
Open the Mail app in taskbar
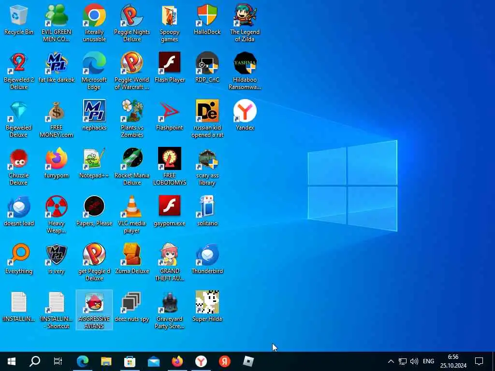[x=153, y=361]
